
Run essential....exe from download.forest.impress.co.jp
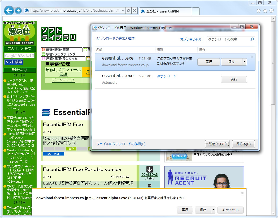coord(209,61)
